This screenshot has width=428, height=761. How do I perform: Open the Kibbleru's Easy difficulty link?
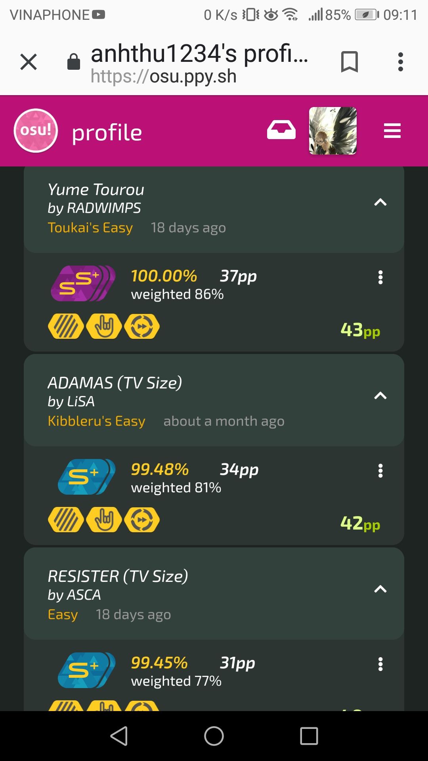click(96, 421)
